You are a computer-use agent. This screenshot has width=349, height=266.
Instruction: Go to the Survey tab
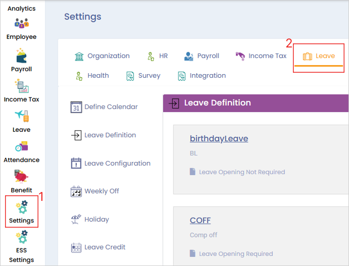[143, 76]
